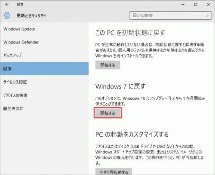This screenshot has width=215, height=175.
Task: Open Windows Defender section
Action: (x=44, y=42)
